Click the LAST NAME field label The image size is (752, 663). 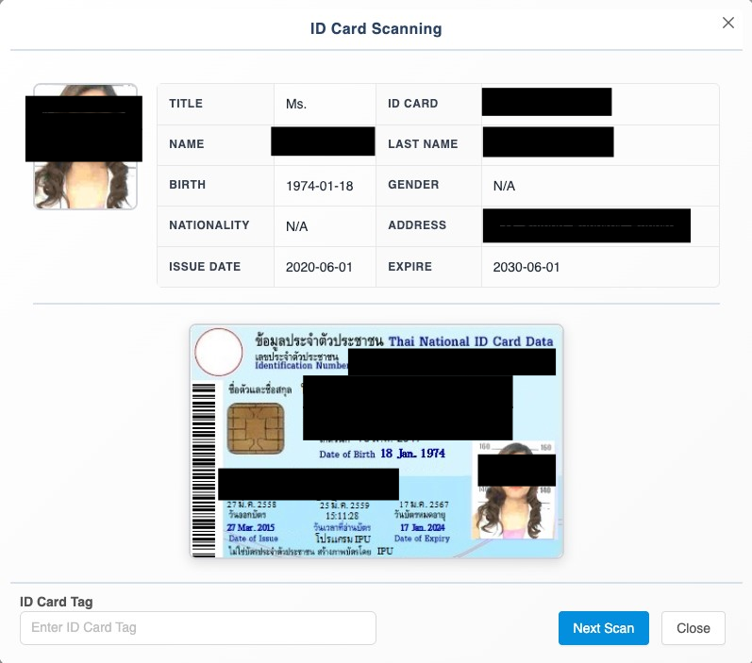coord(423,144)
